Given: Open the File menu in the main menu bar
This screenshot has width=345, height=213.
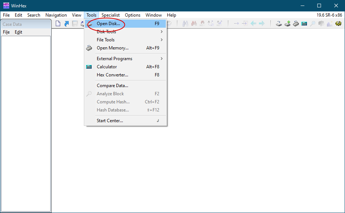Looking at the screenshot, I should (6, 15).
